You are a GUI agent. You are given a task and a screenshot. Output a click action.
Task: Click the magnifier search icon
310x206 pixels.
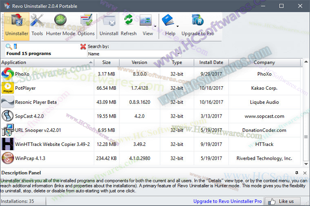point(9,46)
